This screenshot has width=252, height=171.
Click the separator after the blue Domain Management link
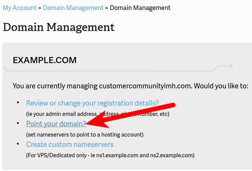click(x=107, y=8)
